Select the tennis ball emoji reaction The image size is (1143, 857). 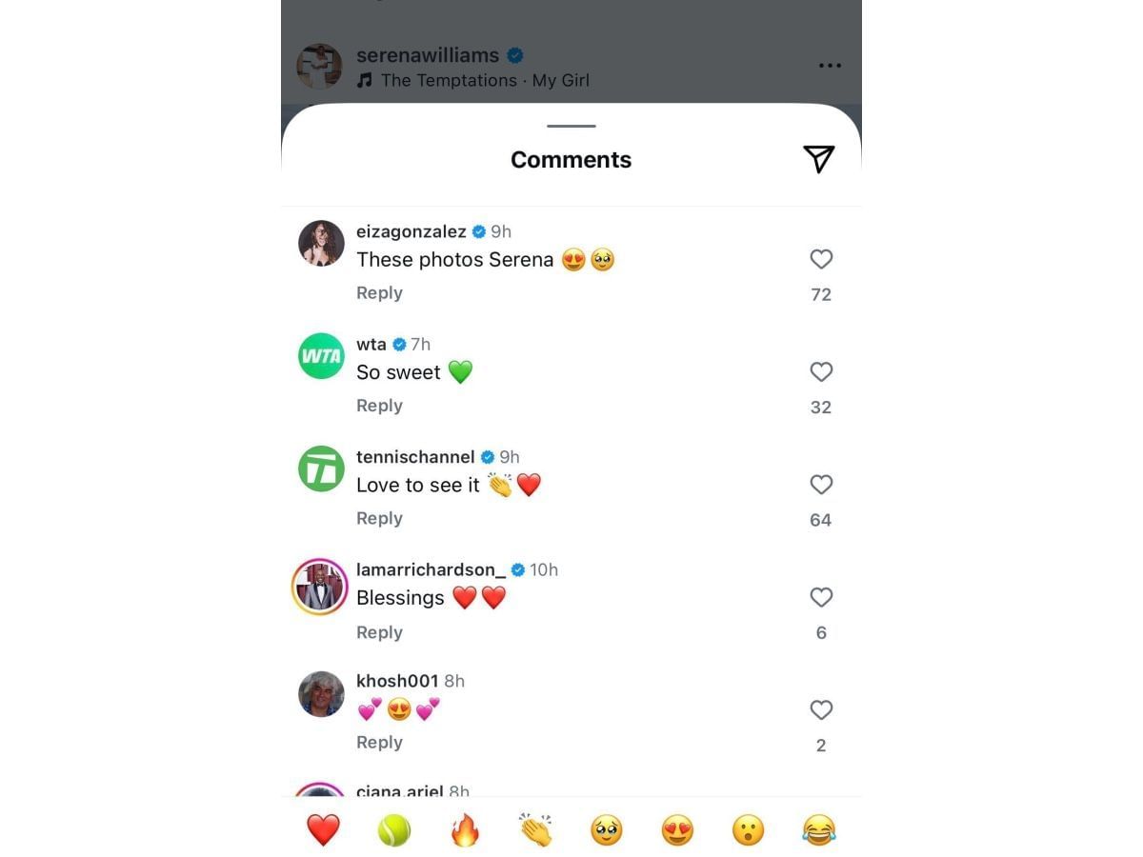[393, 829]
